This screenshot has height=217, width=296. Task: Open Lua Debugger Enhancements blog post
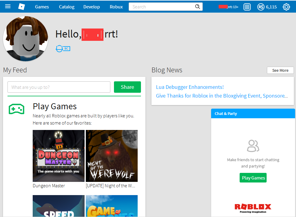point(190,87)
